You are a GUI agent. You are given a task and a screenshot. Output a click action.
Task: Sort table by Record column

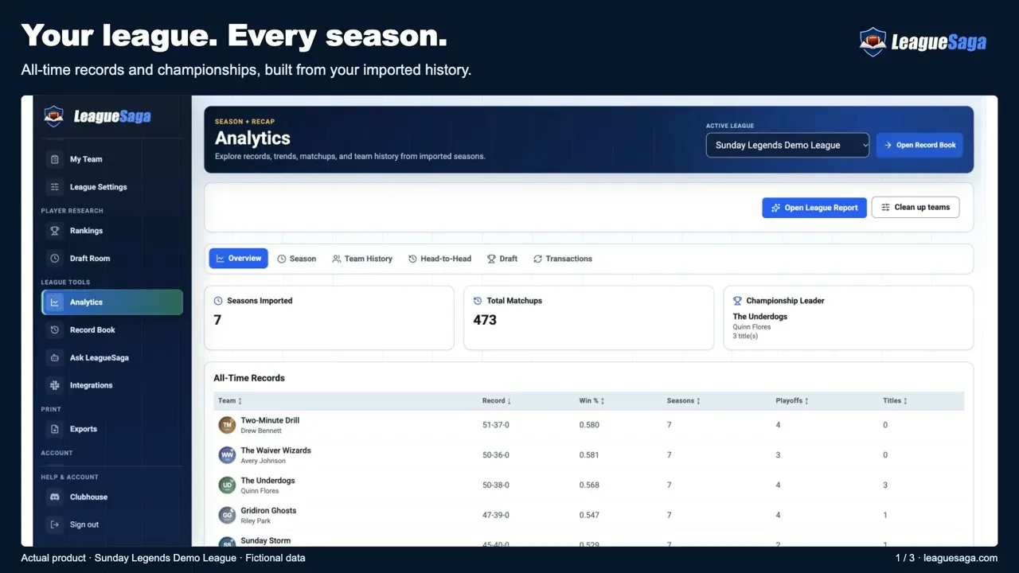pyautogui.click(x=497, y=401)
